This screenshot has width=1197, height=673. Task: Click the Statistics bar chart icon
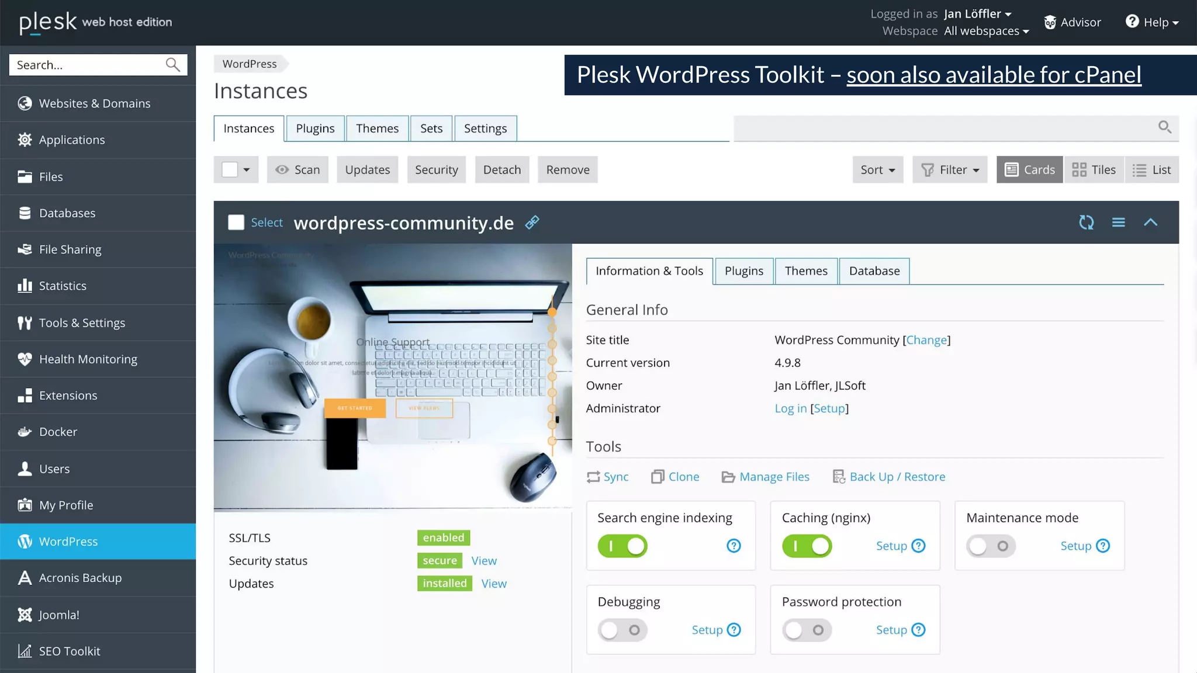coord(25,286)
